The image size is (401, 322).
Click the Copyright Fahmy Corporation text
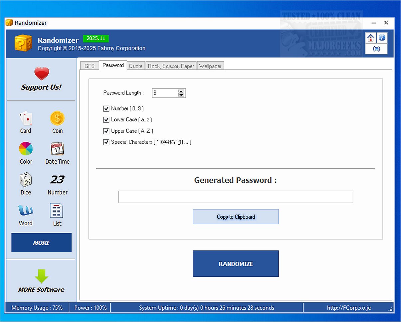click(x=92, y=48)
